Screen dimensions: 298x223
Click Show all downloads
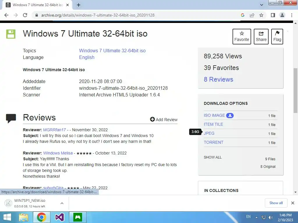276,203
